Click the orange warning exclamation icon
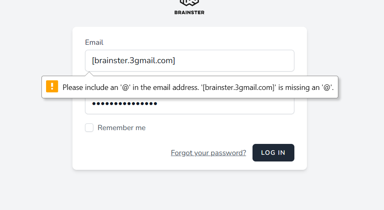 tap(52, 86)
